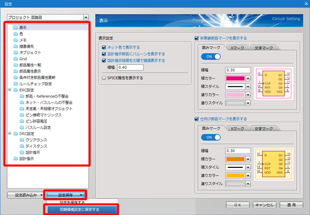This screenshot has width=310, height=215.
Task: Select the Grid folder item
Action: (x=23, y=59)
